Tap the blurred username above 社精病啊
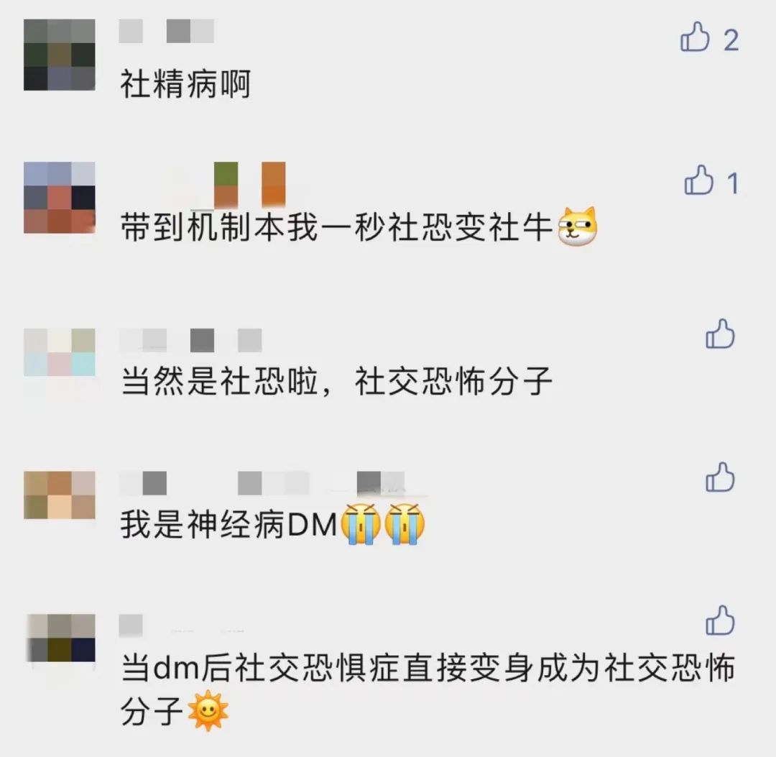This screenshot has width=776, height=757. (x=167, y=31)
